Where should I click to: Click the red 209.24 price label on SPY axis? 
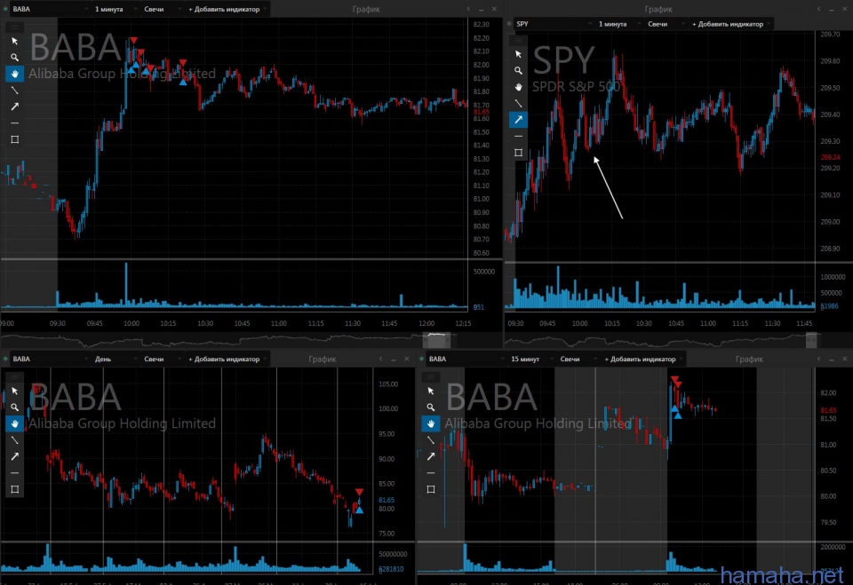[x=830, y=157]
